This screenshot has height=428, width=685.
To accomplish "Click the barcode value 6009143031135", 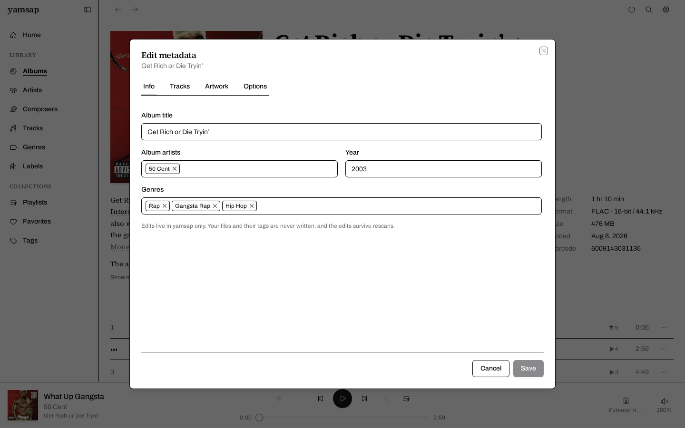I will click(x=616, y=249).
